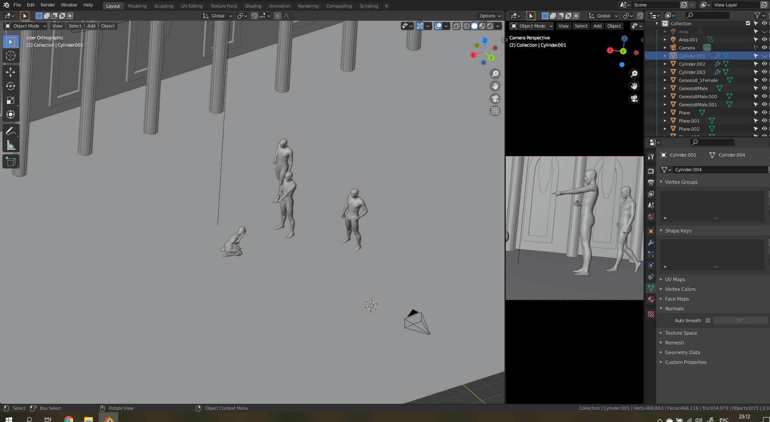
Task: Switch to the Sculpting workspace tab
Action: coord(163,6)
